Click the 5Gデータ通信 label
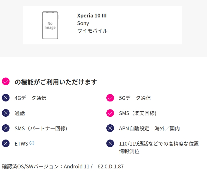 tap(135, 98)
